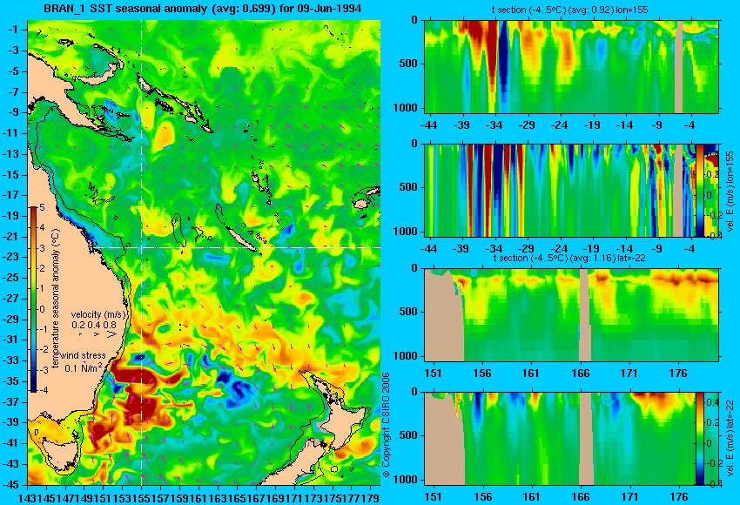Click '176' axis label under lat=-22 velocity section
Screen dimensions: 740x505
(x=679, y=497)
